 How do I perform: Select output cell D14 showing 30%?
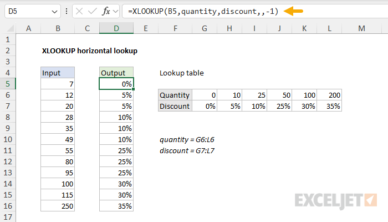pyautogui.click(x=116, y=184)
